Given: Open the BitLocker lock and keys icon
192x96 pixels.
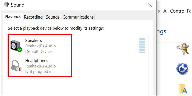Looking at the screenshot, I should pyautogui.click(x=183, y=49).
